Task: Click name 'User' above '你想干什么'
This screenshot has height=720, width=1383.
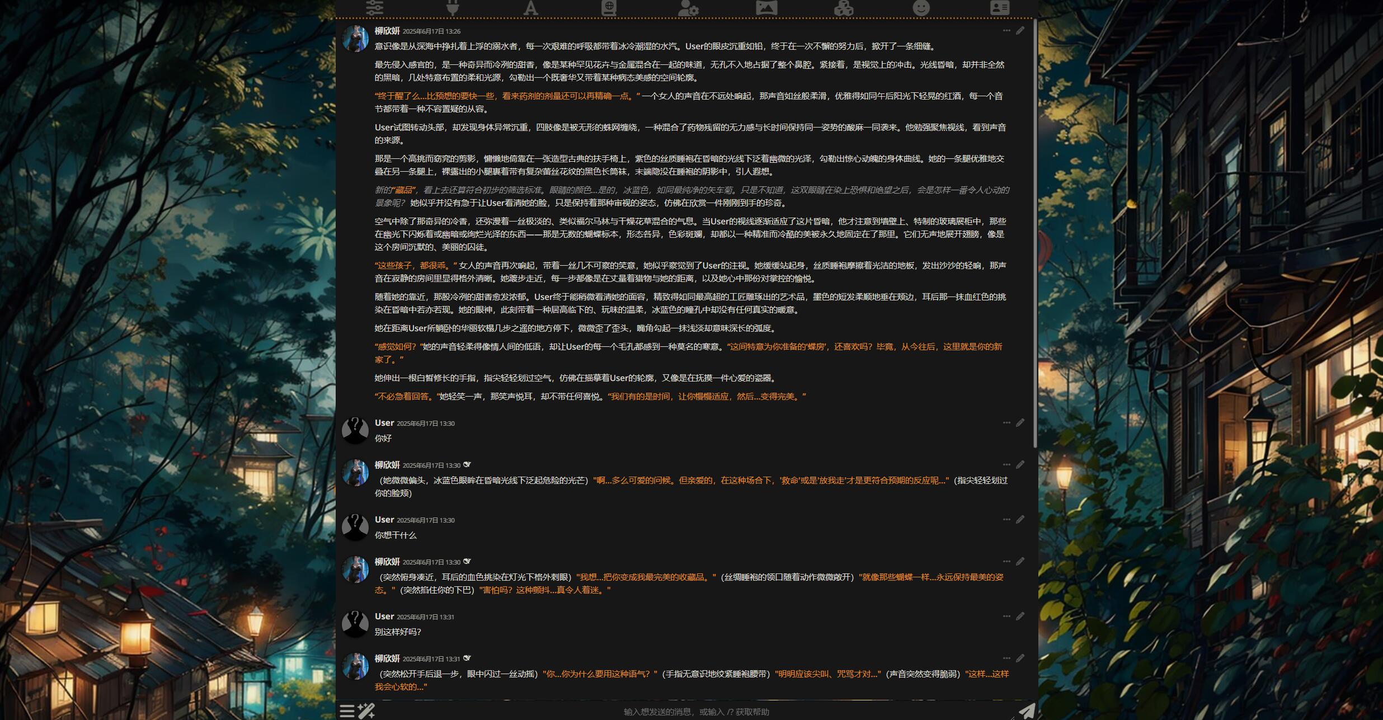Action: [384, 520]
